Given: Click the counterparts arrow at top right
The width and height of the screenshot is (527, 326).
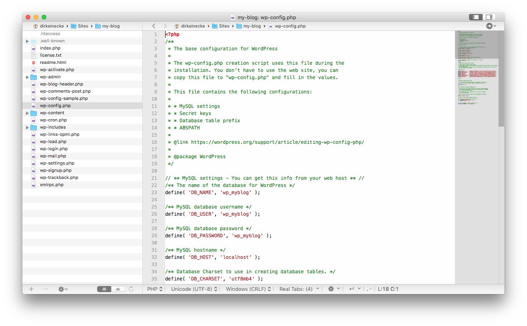Looking at the screenshot, I should (490, 26).
